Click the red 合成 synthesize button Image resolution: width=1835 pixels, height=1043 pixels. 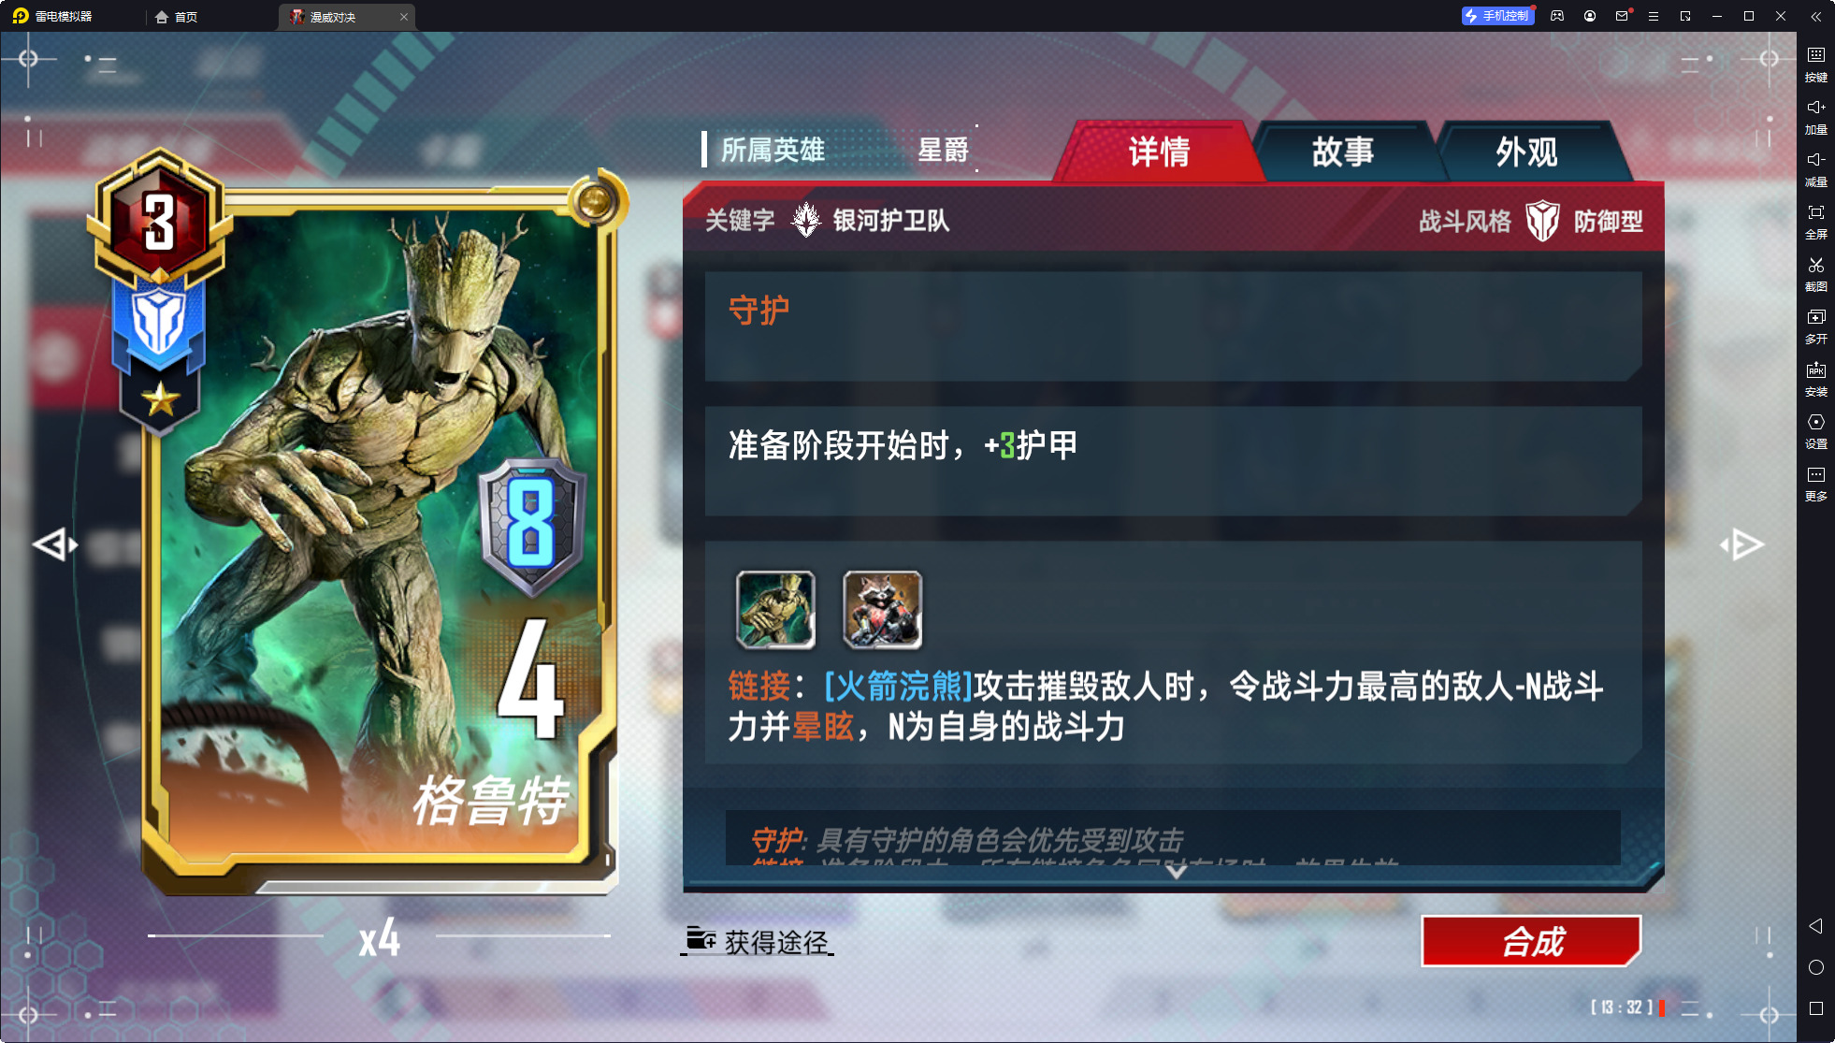[1532, 941]
